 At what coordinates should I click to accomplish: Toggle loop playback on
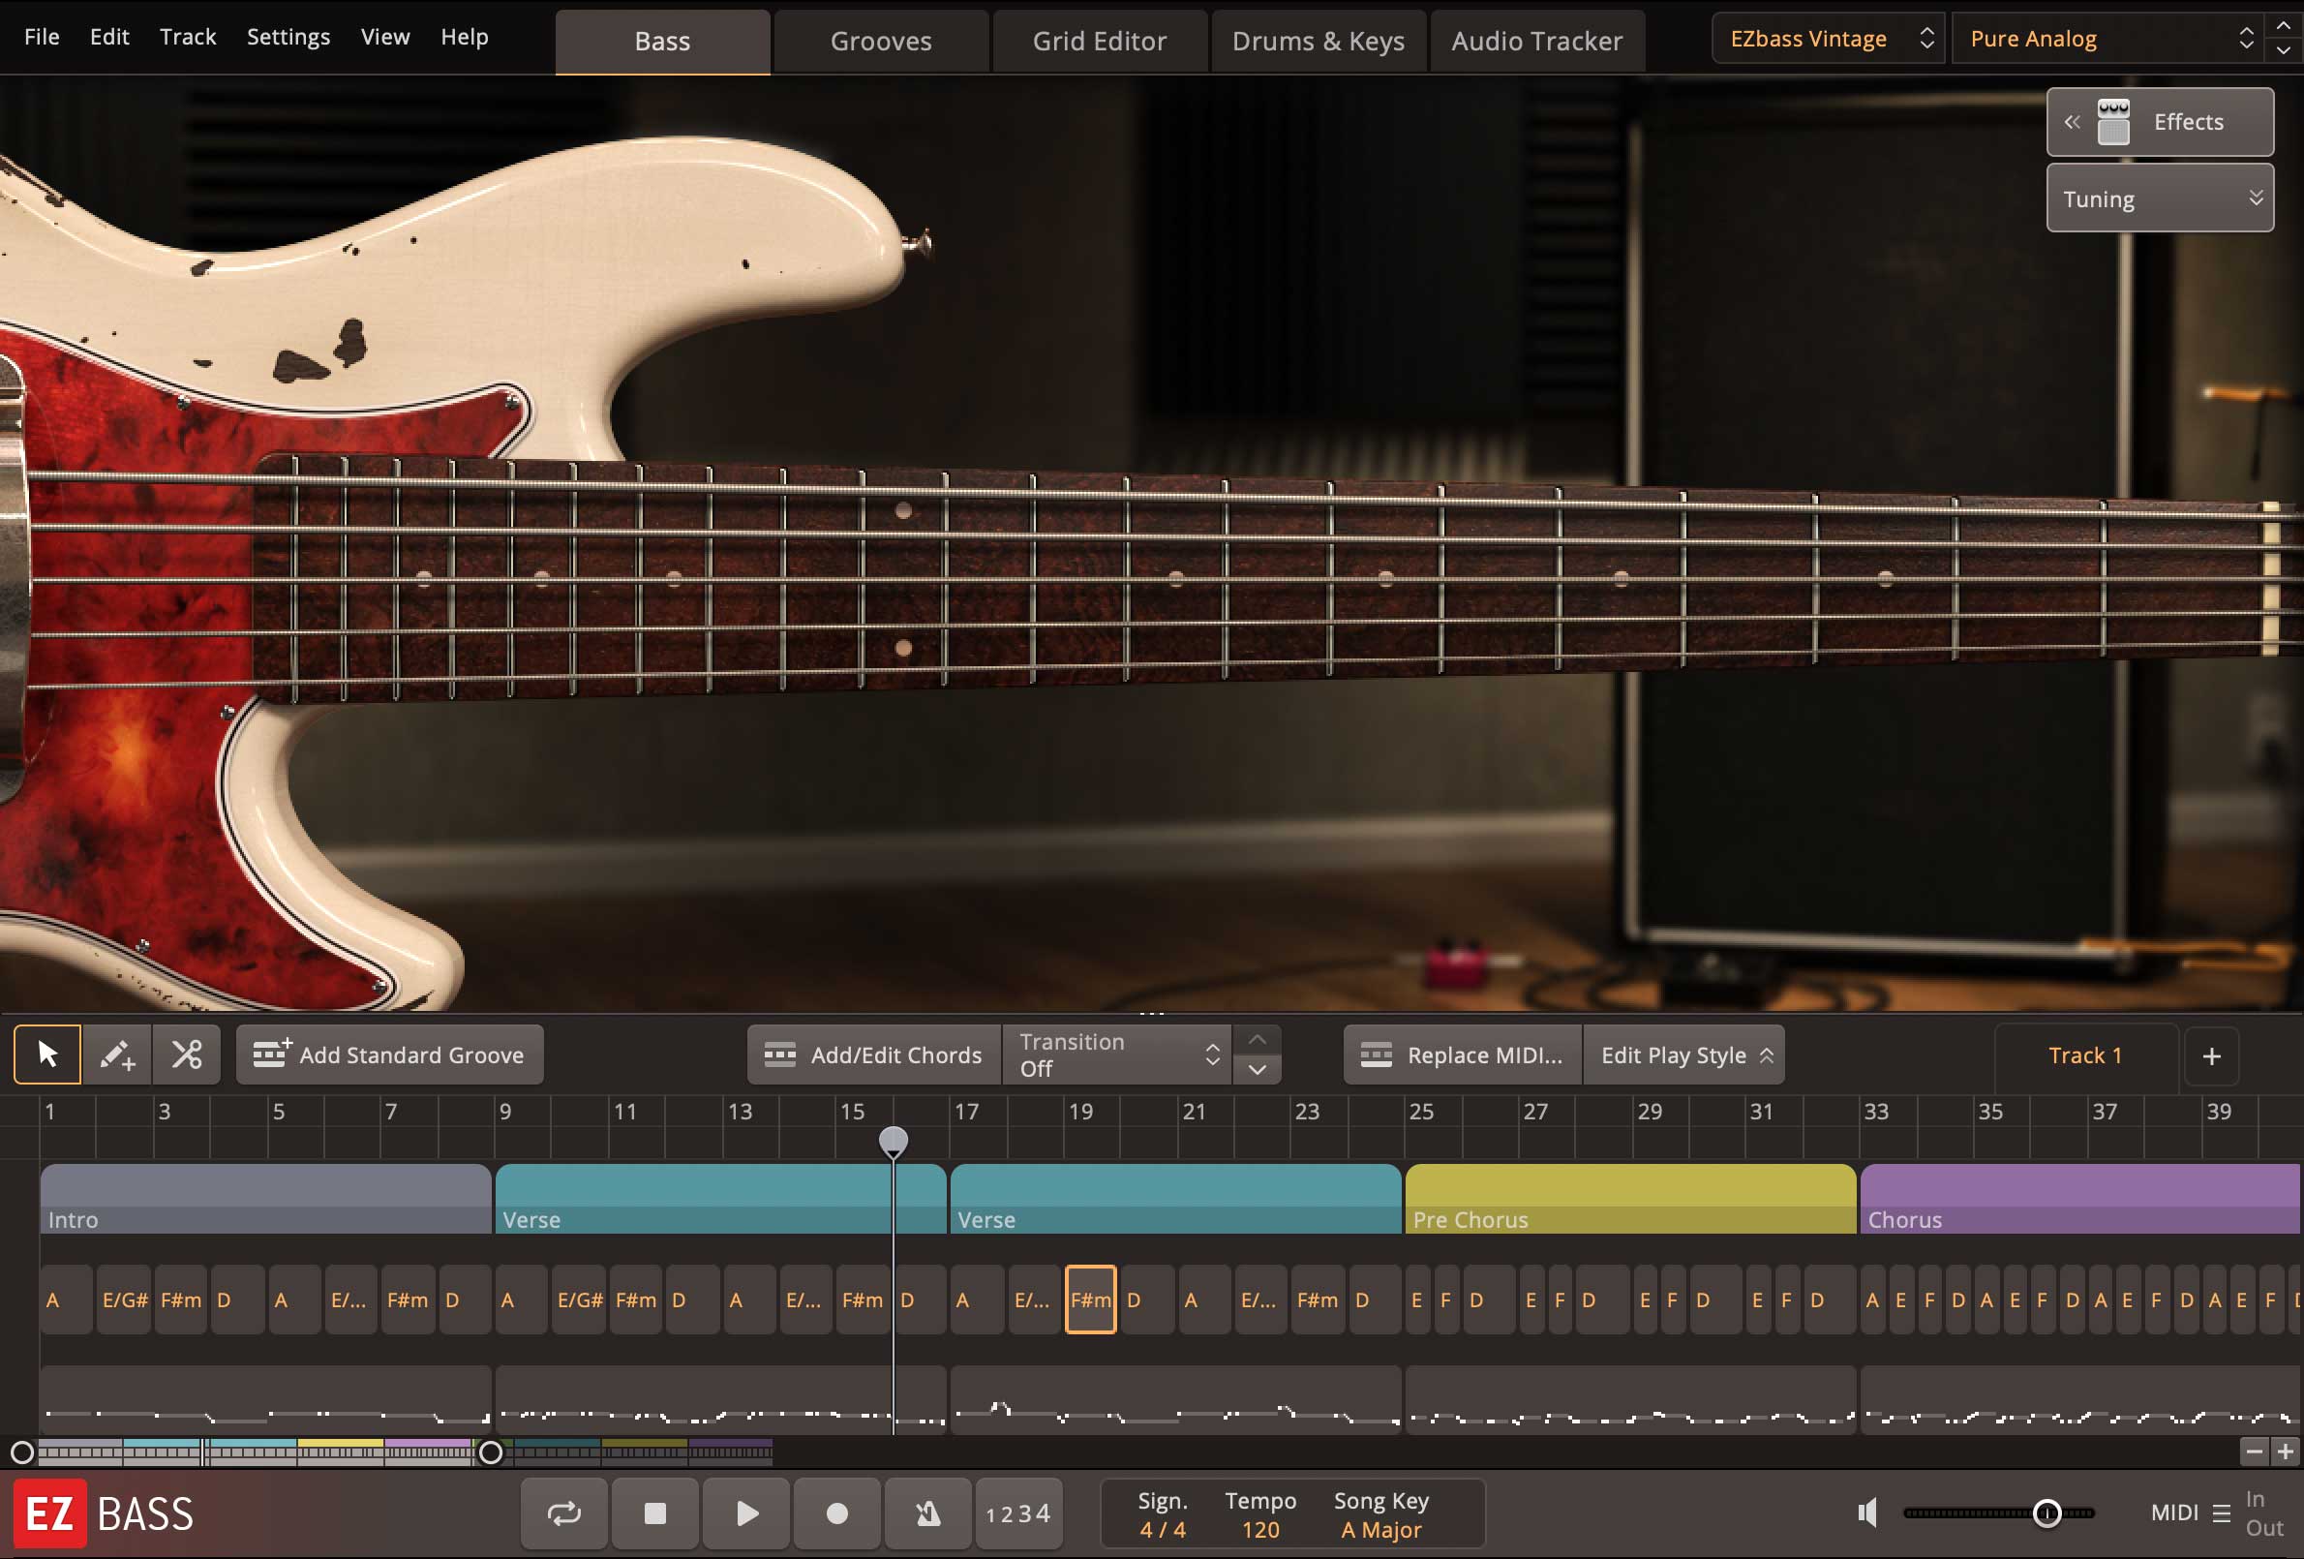click(x=564, y=1513)
